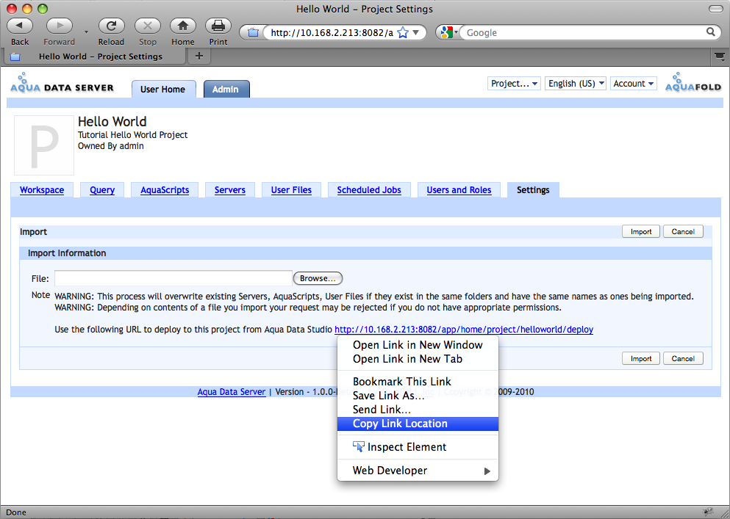
Task: Open the URL history dropdown arrow
Action: [416, 32]
